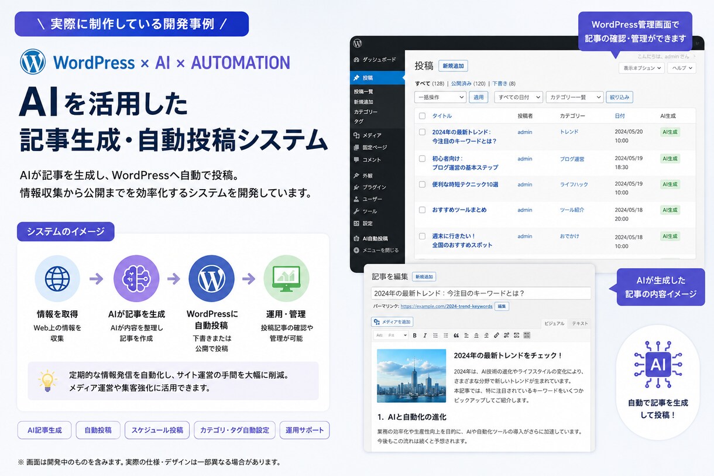Viewport: 714px width, 476px height.
Task: Open the 一括操作 bulk actions dropdown
Action: (x=440, y=97)
